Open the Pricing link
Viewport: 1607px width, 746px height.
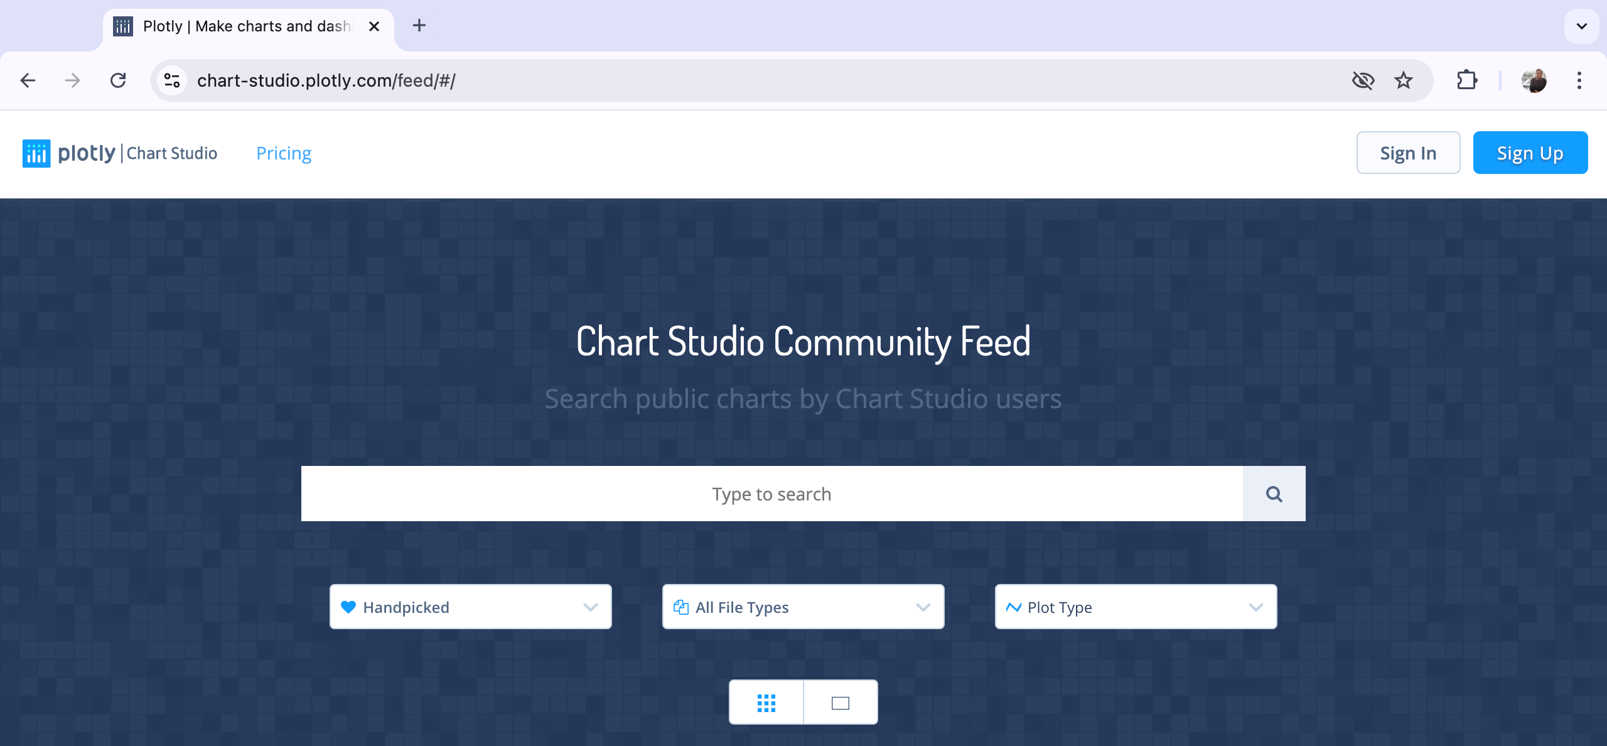(284, 153)
